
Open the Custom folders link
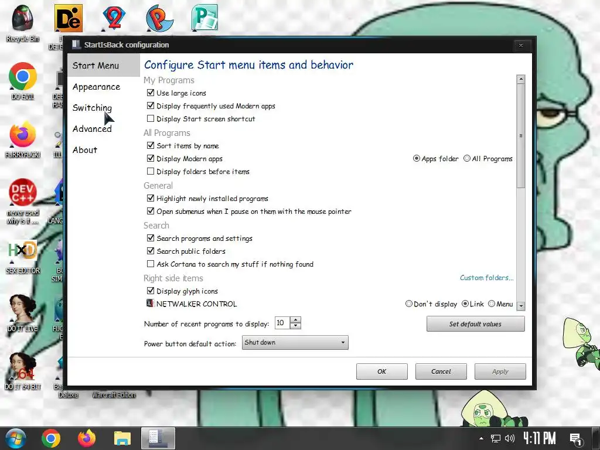(x=487, y=278)
